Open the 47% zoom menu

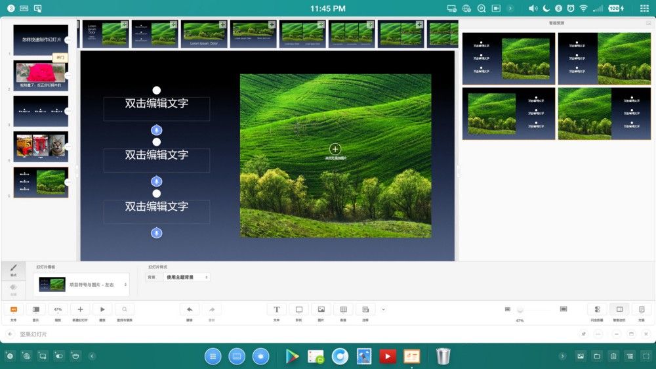58,309
